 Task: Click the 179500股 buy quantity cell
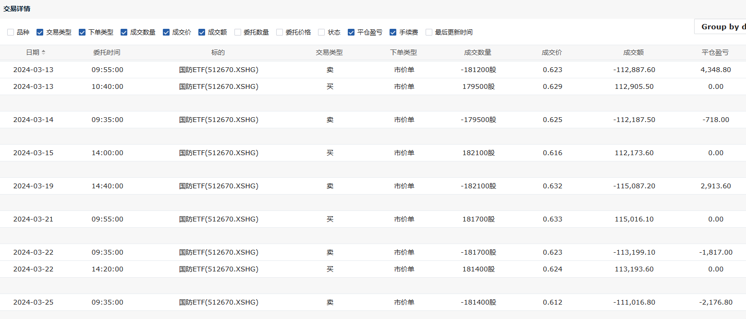point(478,86)
